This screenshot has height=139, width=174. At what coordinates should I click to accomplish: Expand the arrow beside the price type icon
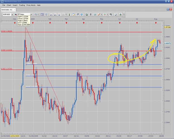(x=18, y=14)
